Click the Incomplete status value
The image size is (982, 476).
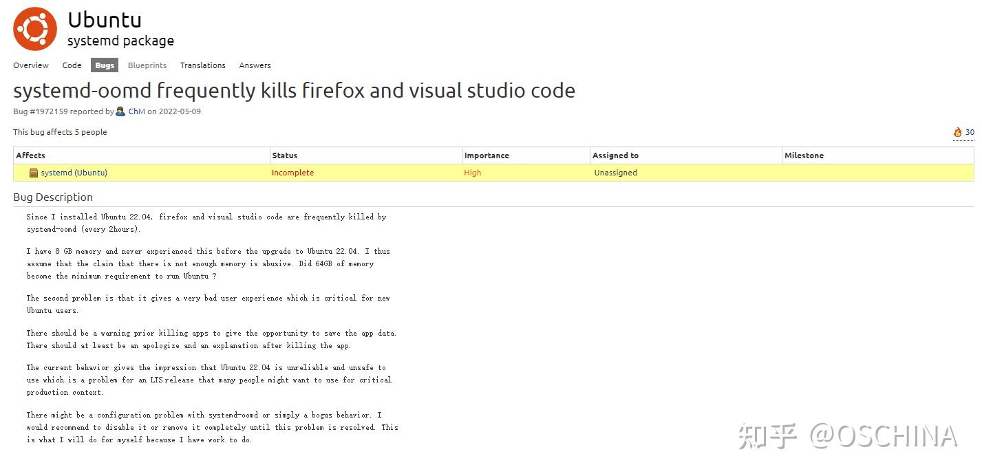coord(292,173)
